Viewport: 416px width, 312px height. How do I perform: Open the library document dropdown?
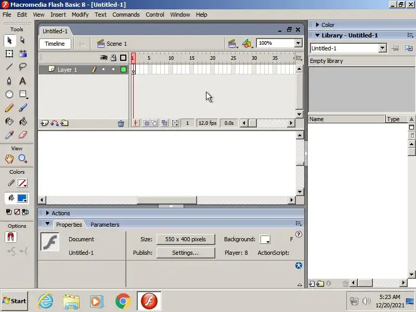382,48
